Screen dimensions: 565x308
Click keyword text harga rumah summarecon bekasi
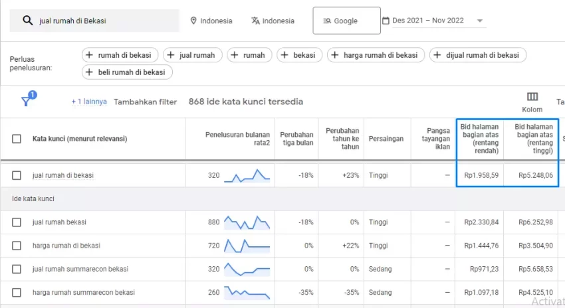84,293
